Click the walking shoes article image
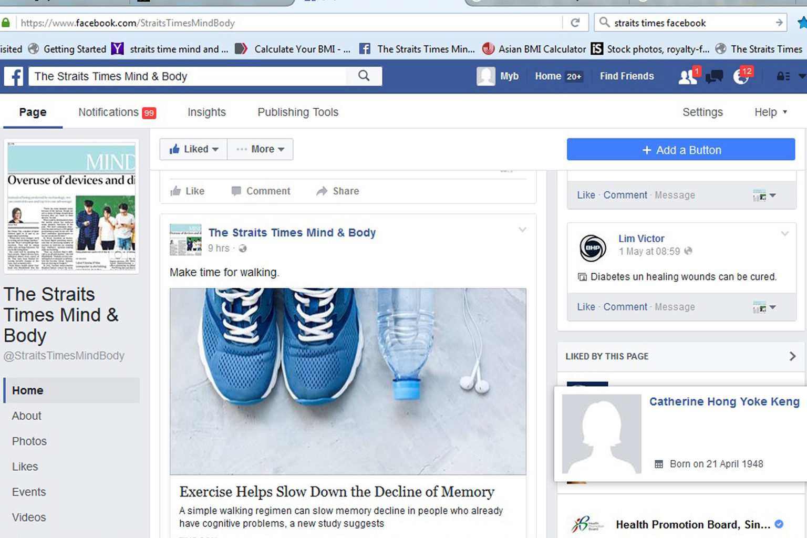This screenshot has width=807, height=538. click(348, 381)
